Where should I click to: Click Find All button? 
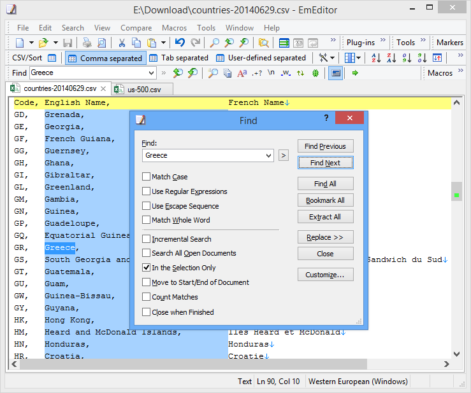click(x=325, y=183)
